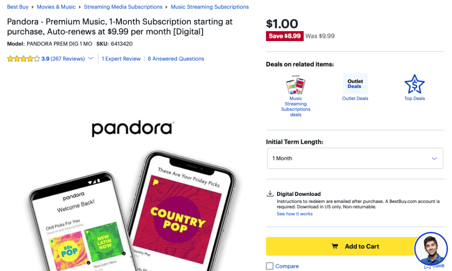Viewport: 452px width, 271px height.
Task: Go to Best Buy breadcrumb
Action: [18, 7]
